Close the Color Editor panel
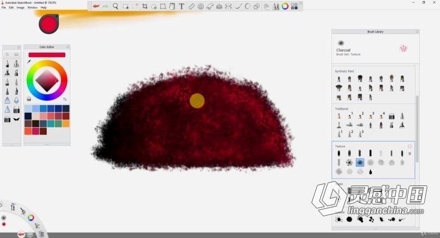Image resolution: width=440 pixels, height=238 pixels. pyautogui.click(x=67, y=47)
